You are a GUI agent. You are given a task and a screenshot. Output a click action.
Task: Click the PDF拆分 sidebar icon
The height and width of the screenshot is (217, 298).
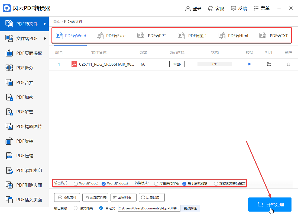(x=9, y=68)
